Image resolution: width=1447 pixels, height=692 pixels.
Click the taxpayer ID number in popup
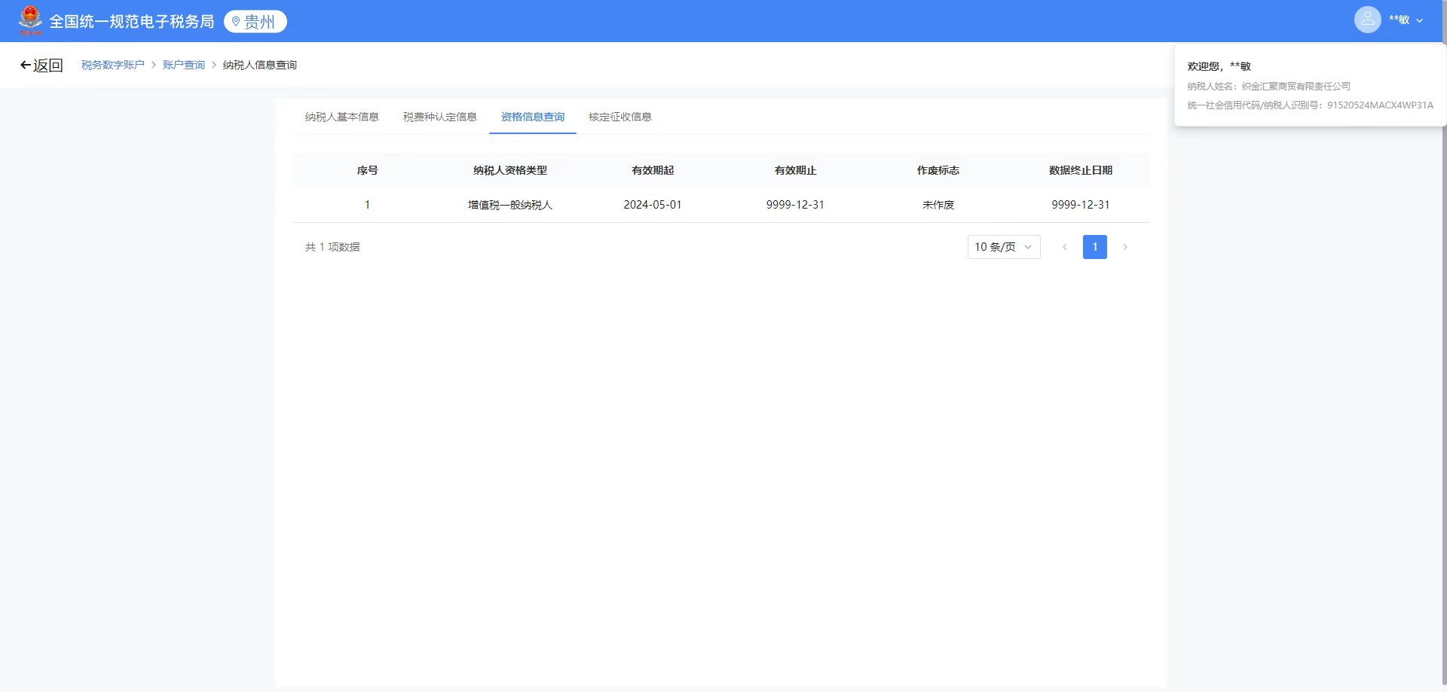tap(1379, 105)
